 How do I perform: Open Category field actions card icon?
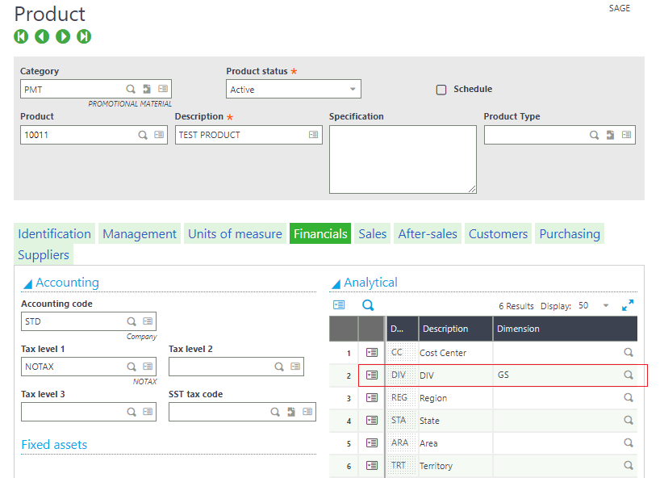click(163, 89)
